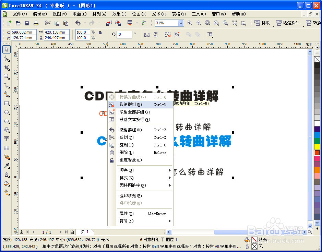The image size is (322, 252).
Task: Toggle the lock ratio padlock
Action: (100, 33)
